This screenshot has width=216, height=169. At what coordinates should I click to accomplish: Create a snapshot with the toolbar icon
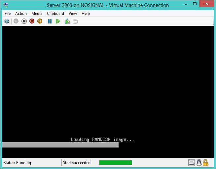[x=68, y=21]
